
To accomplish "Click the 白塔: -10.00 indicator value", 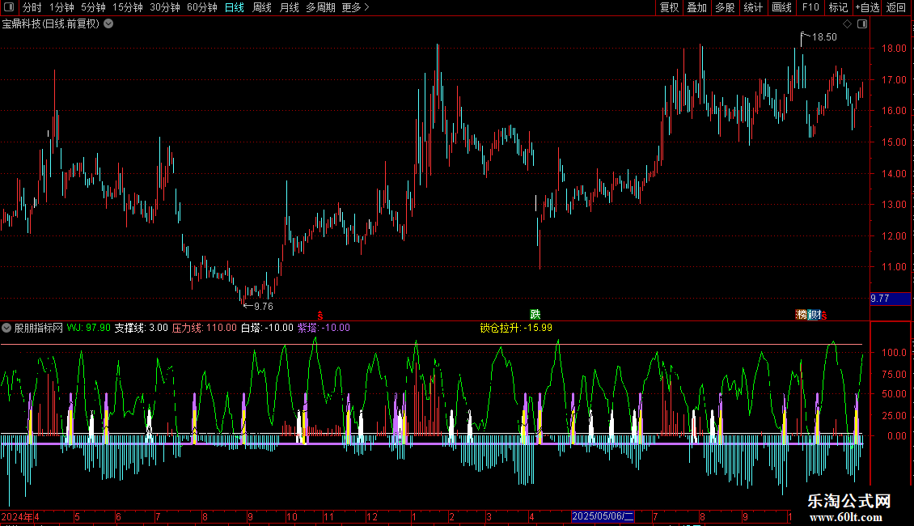I will pos(267,328).
